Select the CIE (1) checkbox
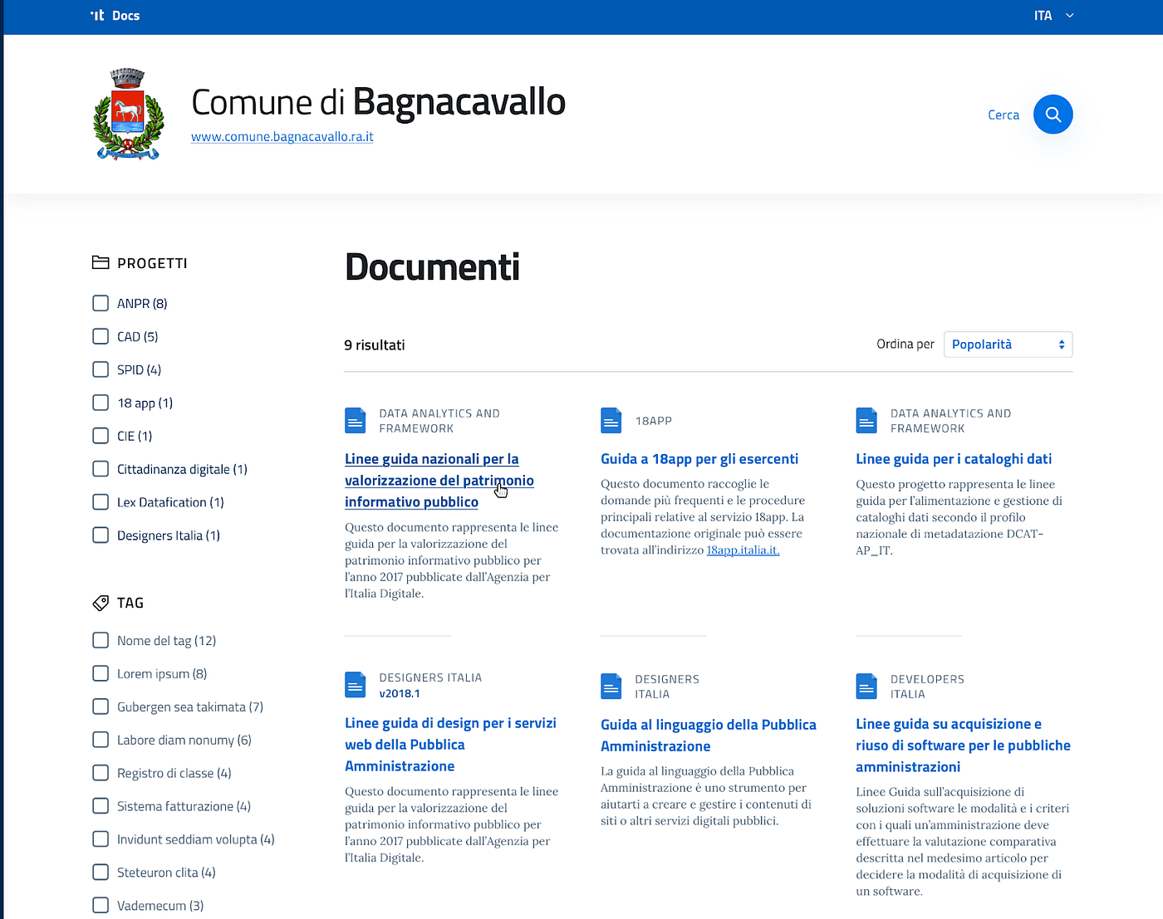The width and height of the screenshot is (1163, 919). 101,436
